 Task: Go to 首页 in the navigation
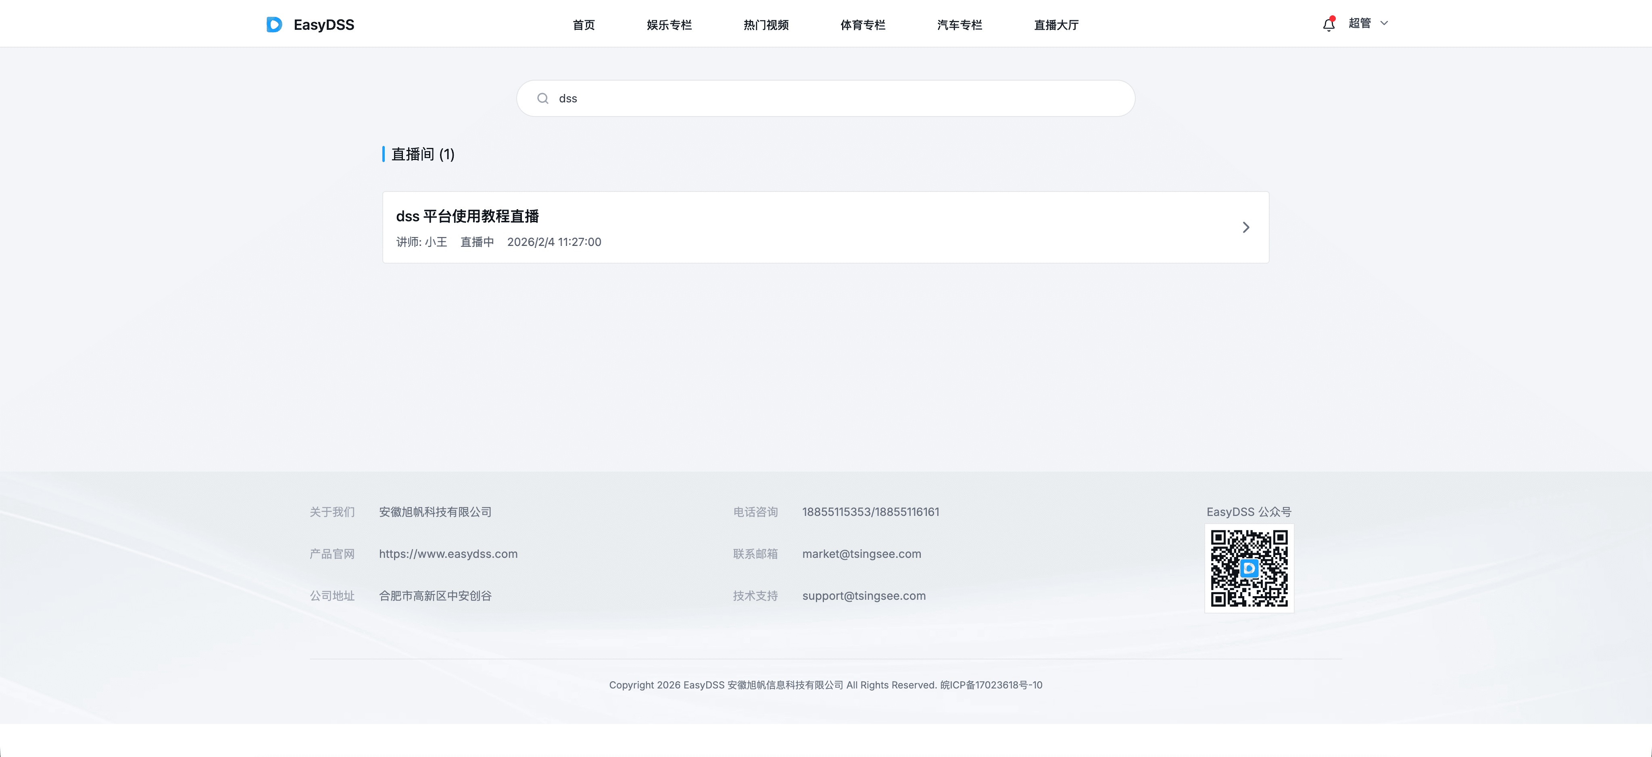coord(584,25)
